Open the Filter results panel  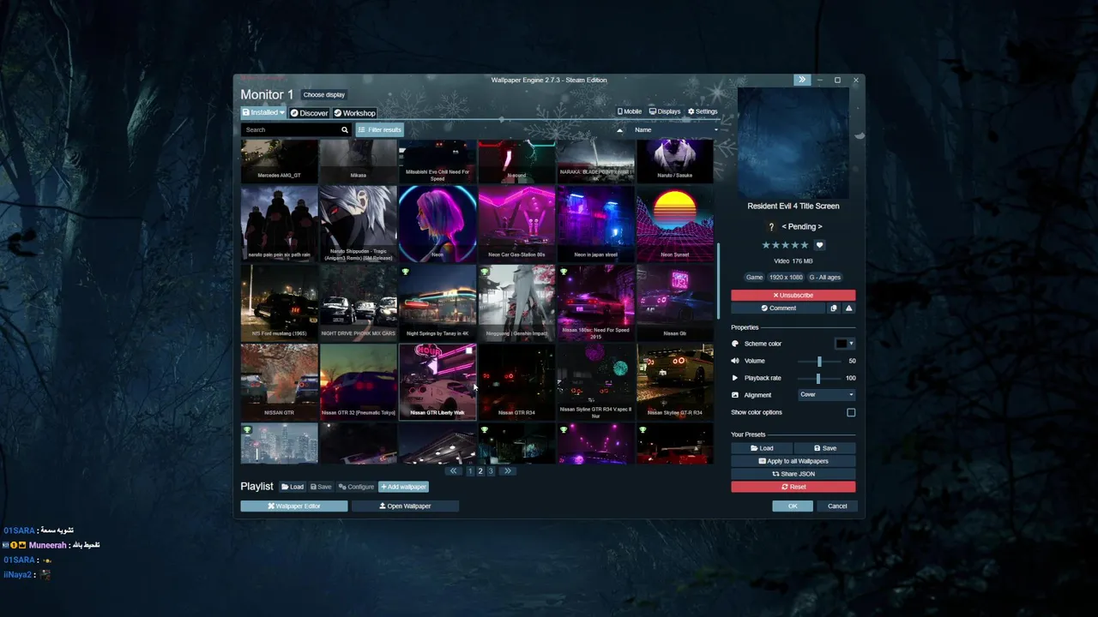click(x=379, y=130)
